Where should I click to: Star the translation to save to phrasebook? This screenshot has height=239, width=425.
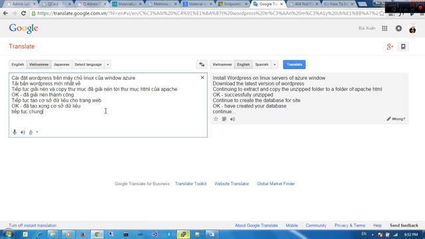(x=216, y=119)
